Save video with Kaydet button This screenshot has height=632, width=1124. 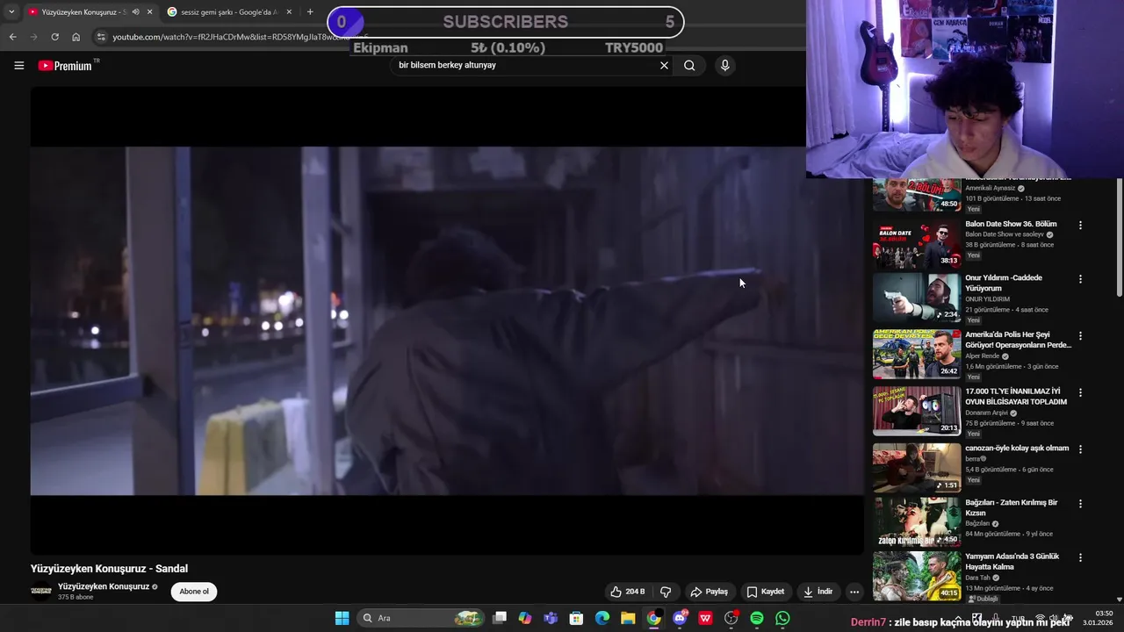click(765, 592)
